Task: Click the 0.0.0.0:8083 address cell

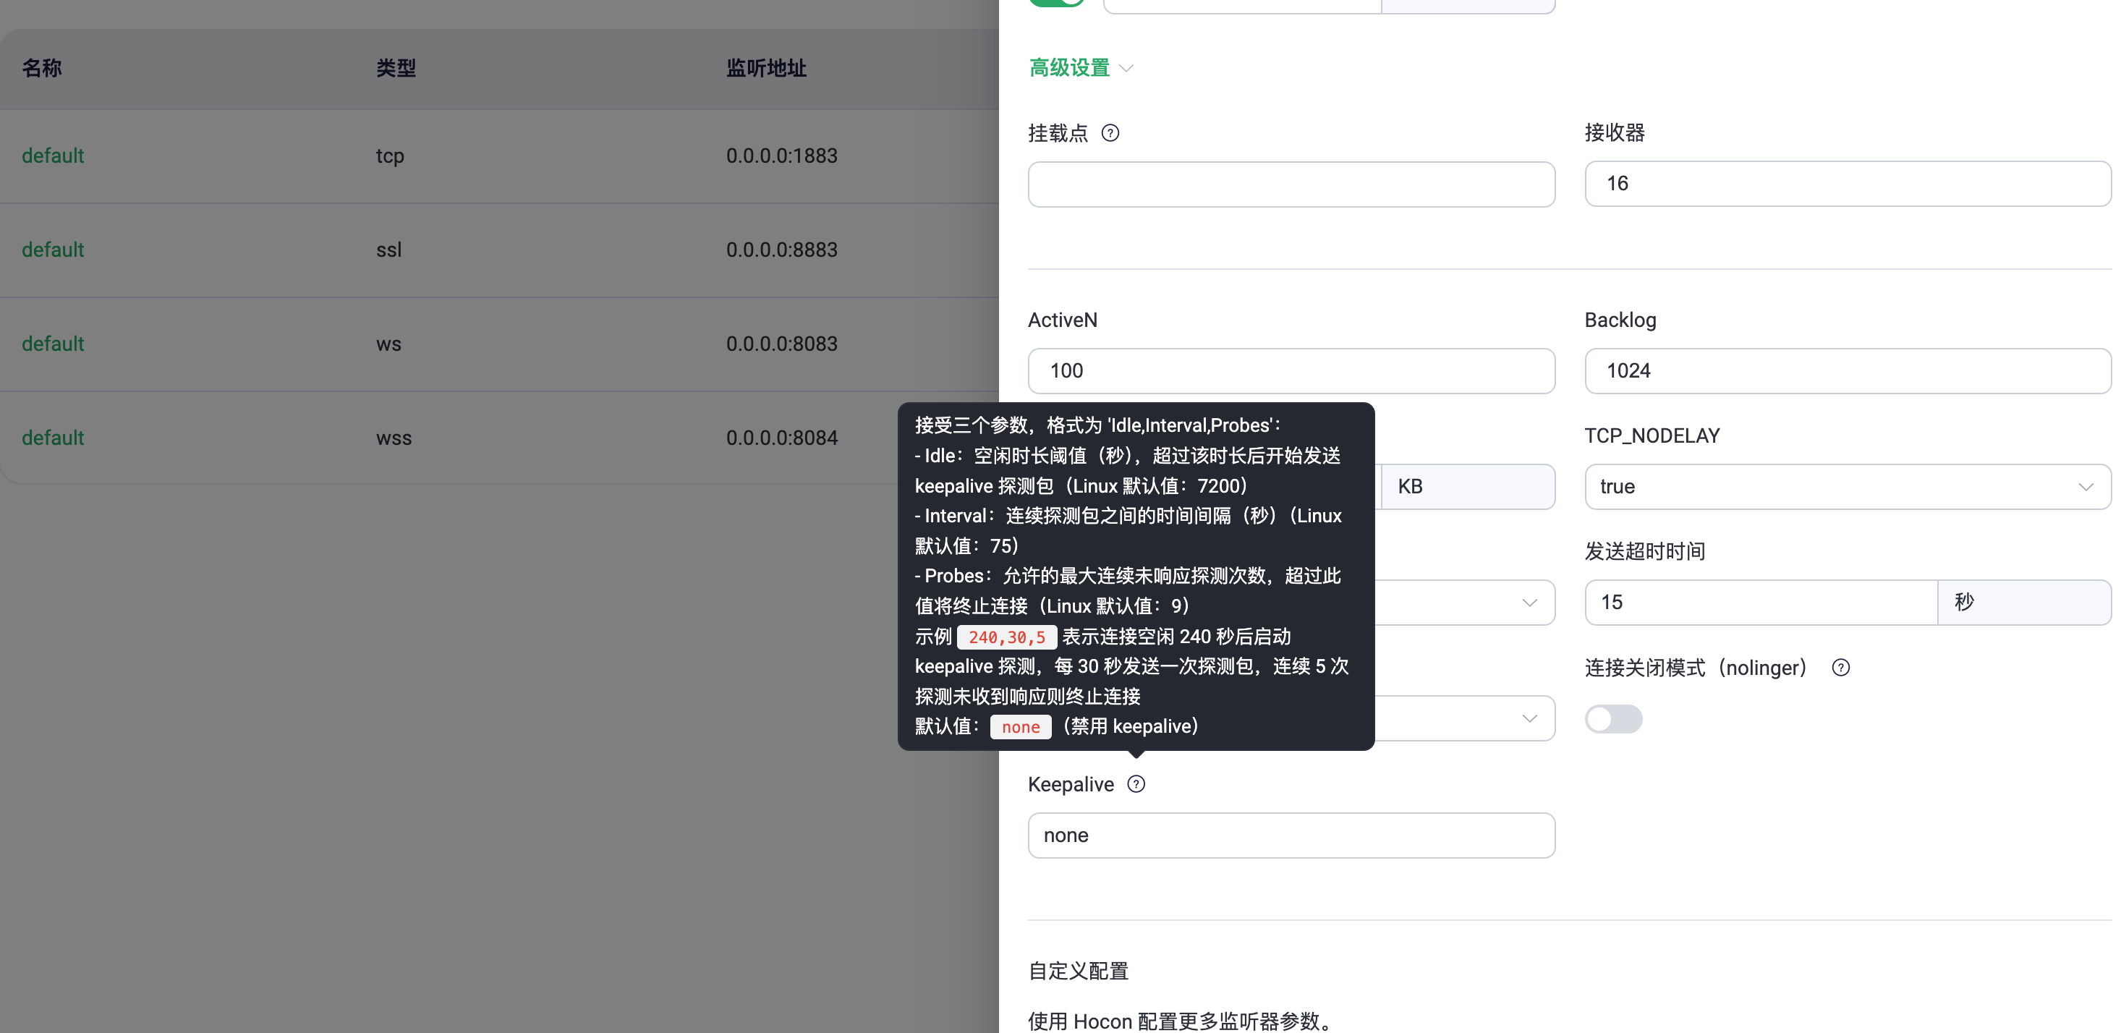Action: pos(781,344)
